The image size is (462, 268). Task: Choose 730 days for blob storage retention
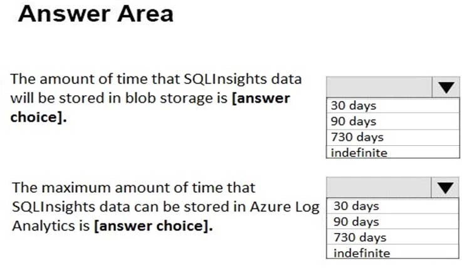tap(357, 137)
